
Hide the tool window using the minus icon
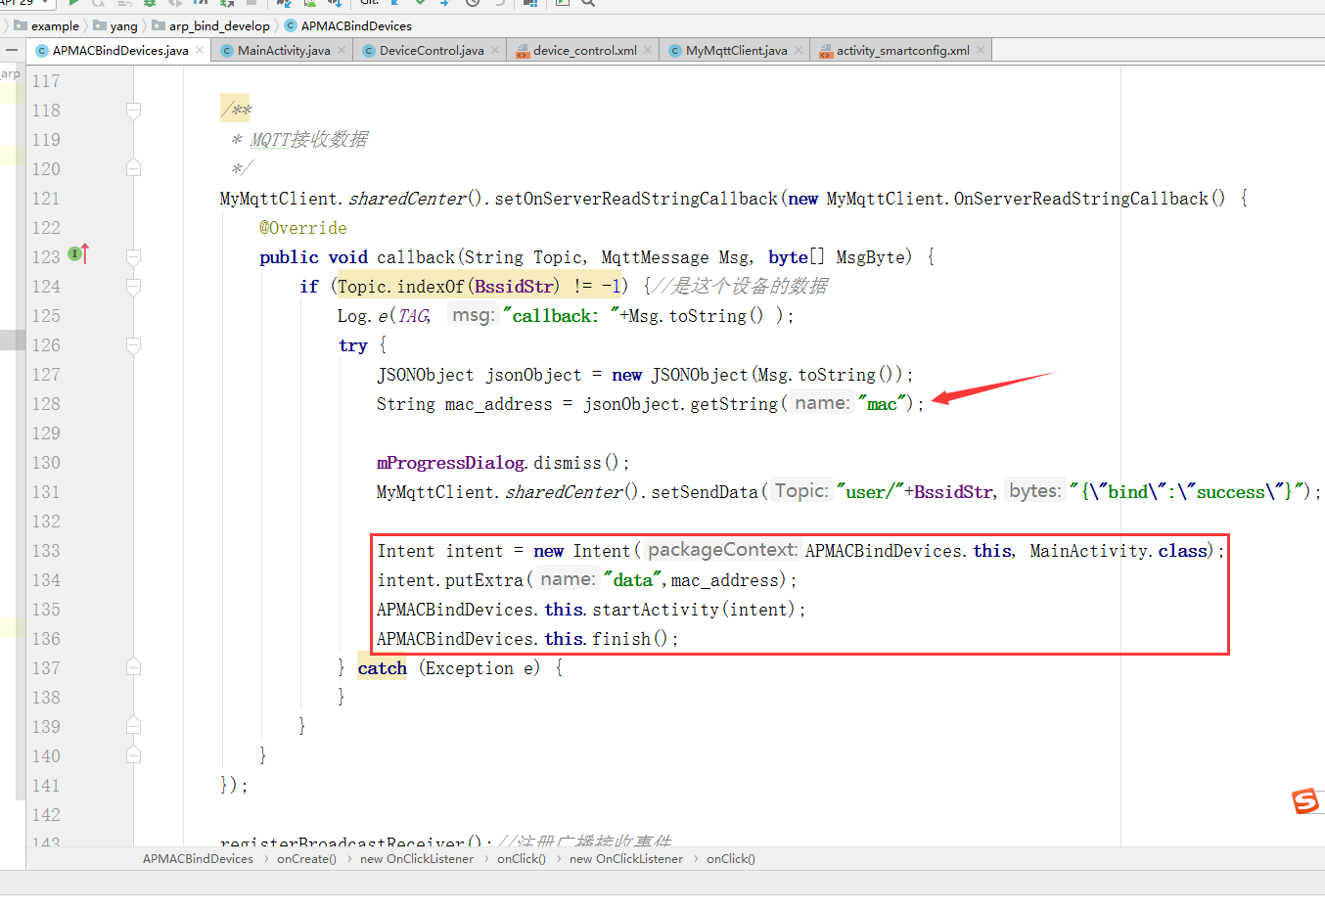tap(12, 50)
